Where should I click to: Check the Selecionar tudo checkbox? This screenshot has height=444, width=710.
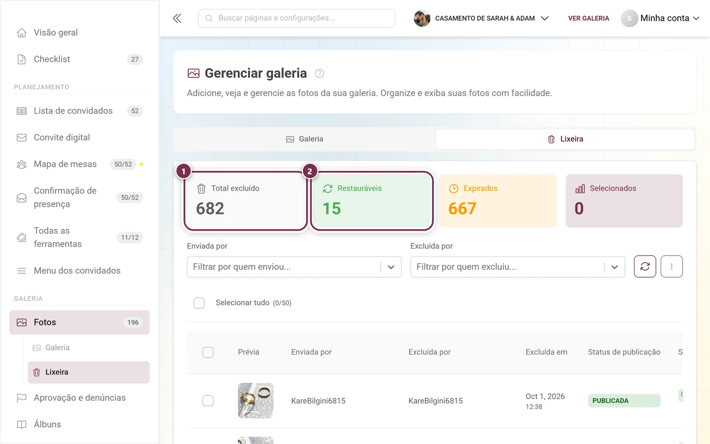199,303
